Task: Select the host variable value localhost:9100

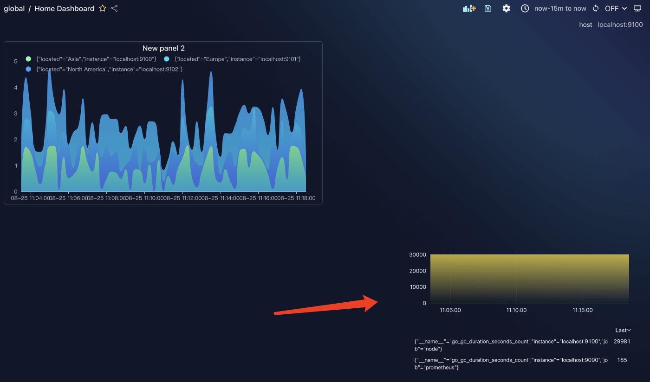Action: click(620, 25)
